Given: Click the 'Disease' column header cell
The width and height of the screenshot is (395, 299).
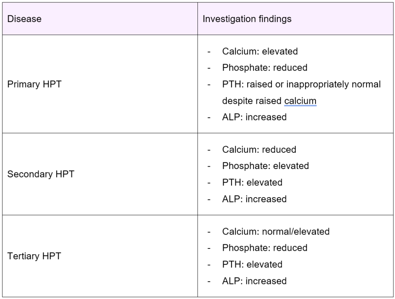Looking at the screenshot, I should click(x=24, y=19).
